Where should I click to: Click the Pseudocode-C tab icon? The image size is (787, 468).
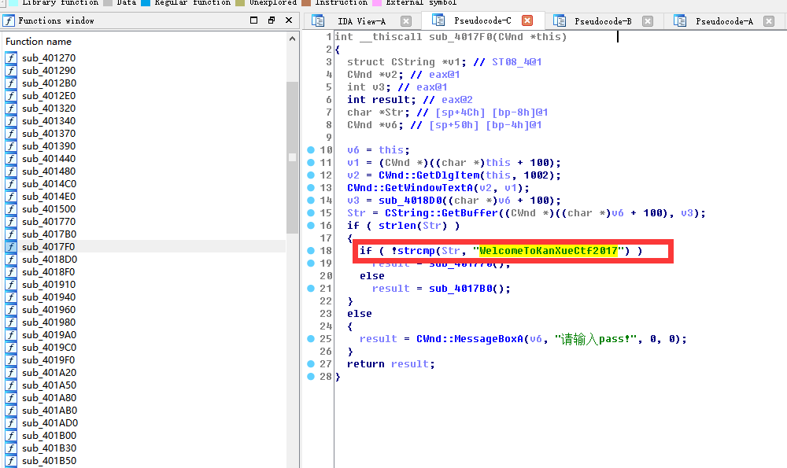438,20
